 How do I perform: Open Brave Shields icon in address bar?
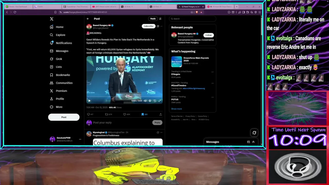(x=197, y=12)
